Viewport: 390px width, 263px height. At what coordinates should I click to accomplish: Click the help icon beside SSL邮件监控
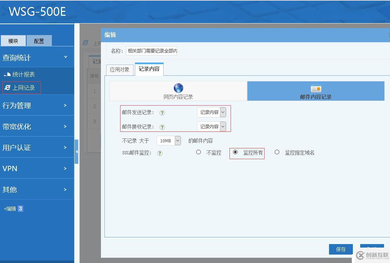160,153
